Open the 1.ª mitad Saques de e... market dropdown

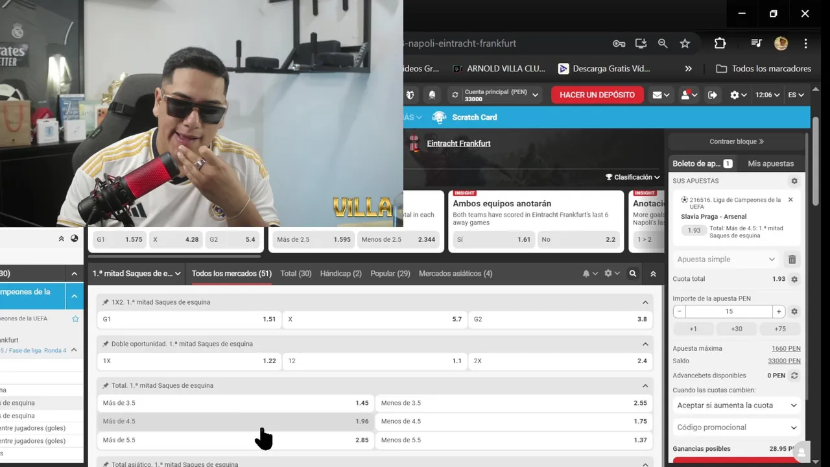tap(136, 274)
